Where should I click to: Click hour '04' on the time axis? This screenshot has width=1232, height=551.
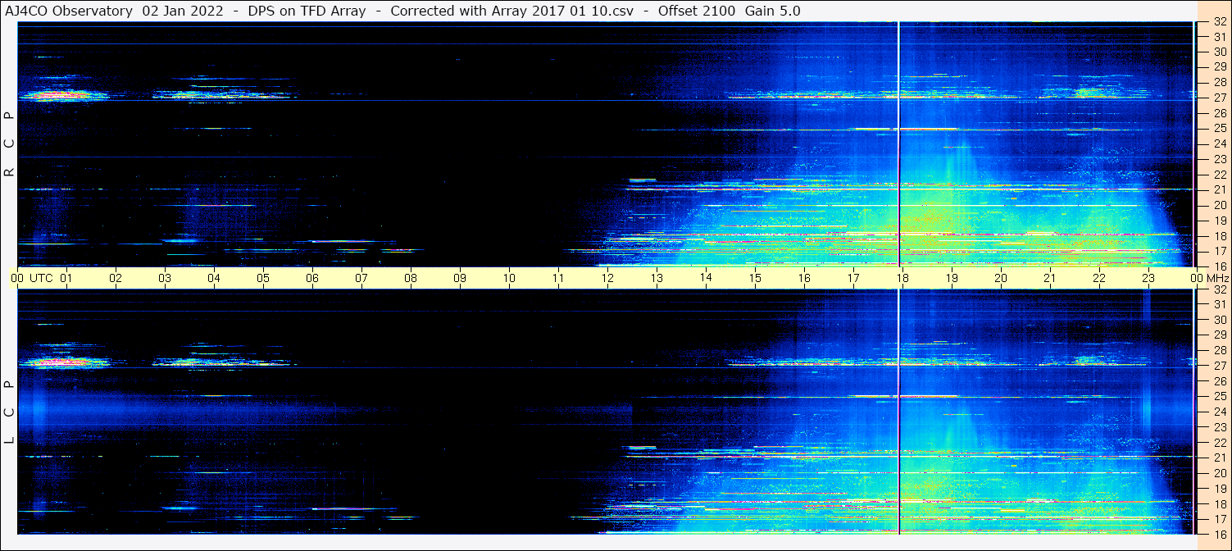click(x=214, y=278)
